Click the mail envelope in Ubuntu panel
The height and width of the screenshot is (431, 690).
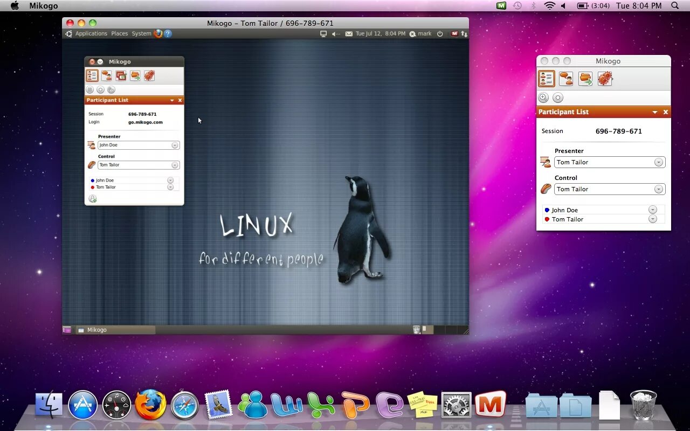pyautogui.click(x=349, y=33)
